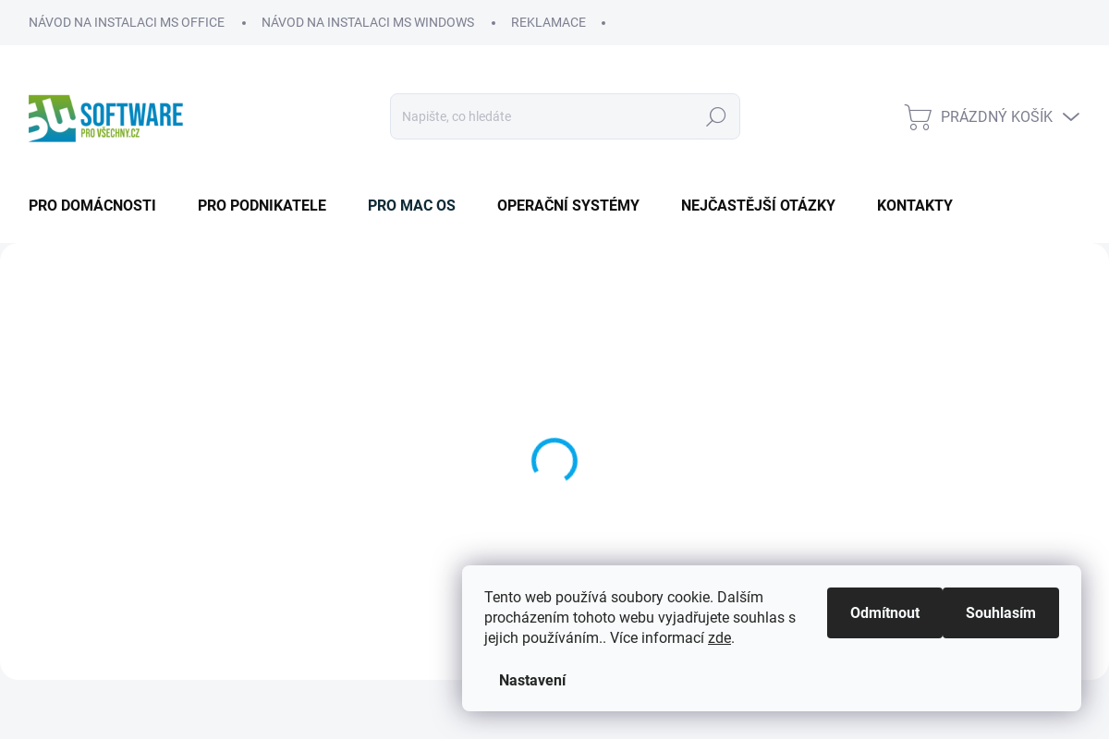Viewport: 1109px width, 739px height.
Task: Go to the Kontakty page
Action: [914, 205]
